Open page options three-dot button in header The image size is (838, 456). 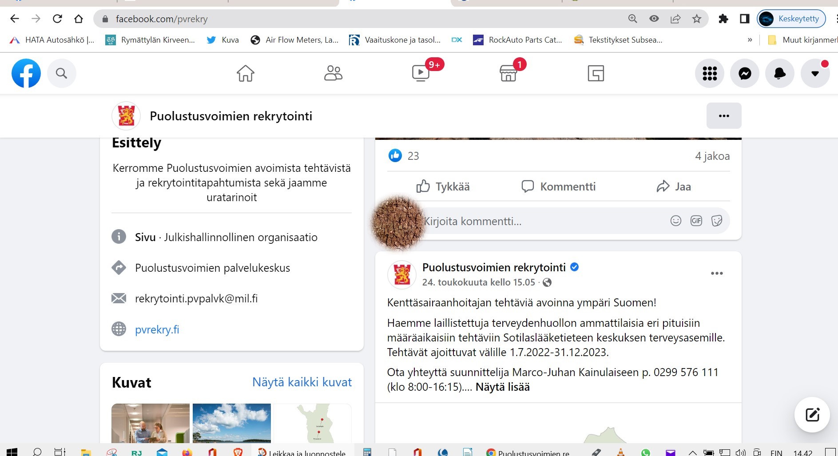point(724,116)
